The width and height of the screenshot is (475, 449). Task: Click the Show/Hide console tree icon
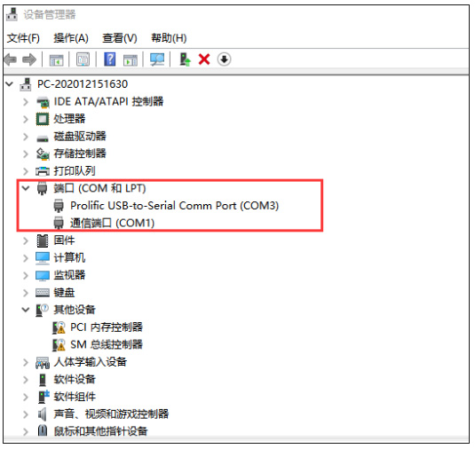click(56, 59)
